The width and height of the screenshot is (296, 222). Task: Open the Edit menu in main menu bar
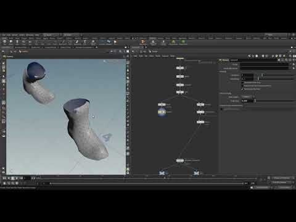9,35
